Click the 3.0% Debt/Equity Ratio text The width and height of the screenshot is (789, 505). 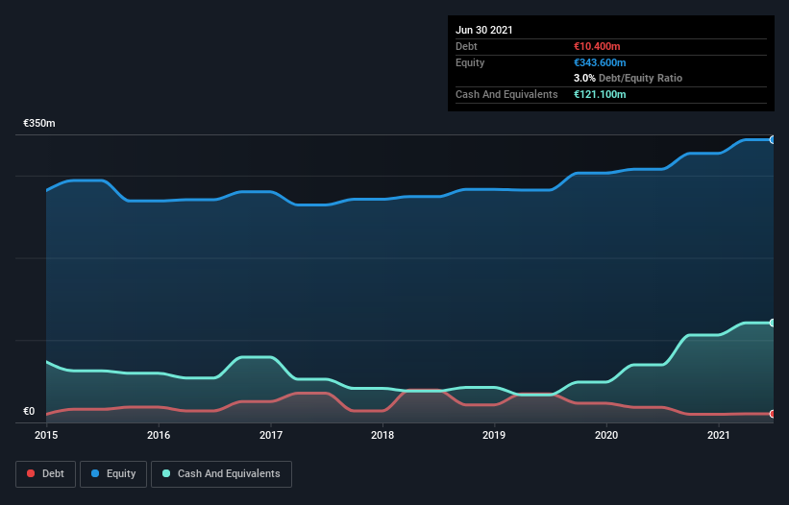(x=628, y=79)
